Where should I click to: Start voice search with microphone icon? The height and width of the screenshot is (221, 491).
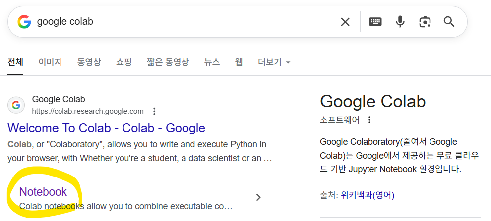400,22
